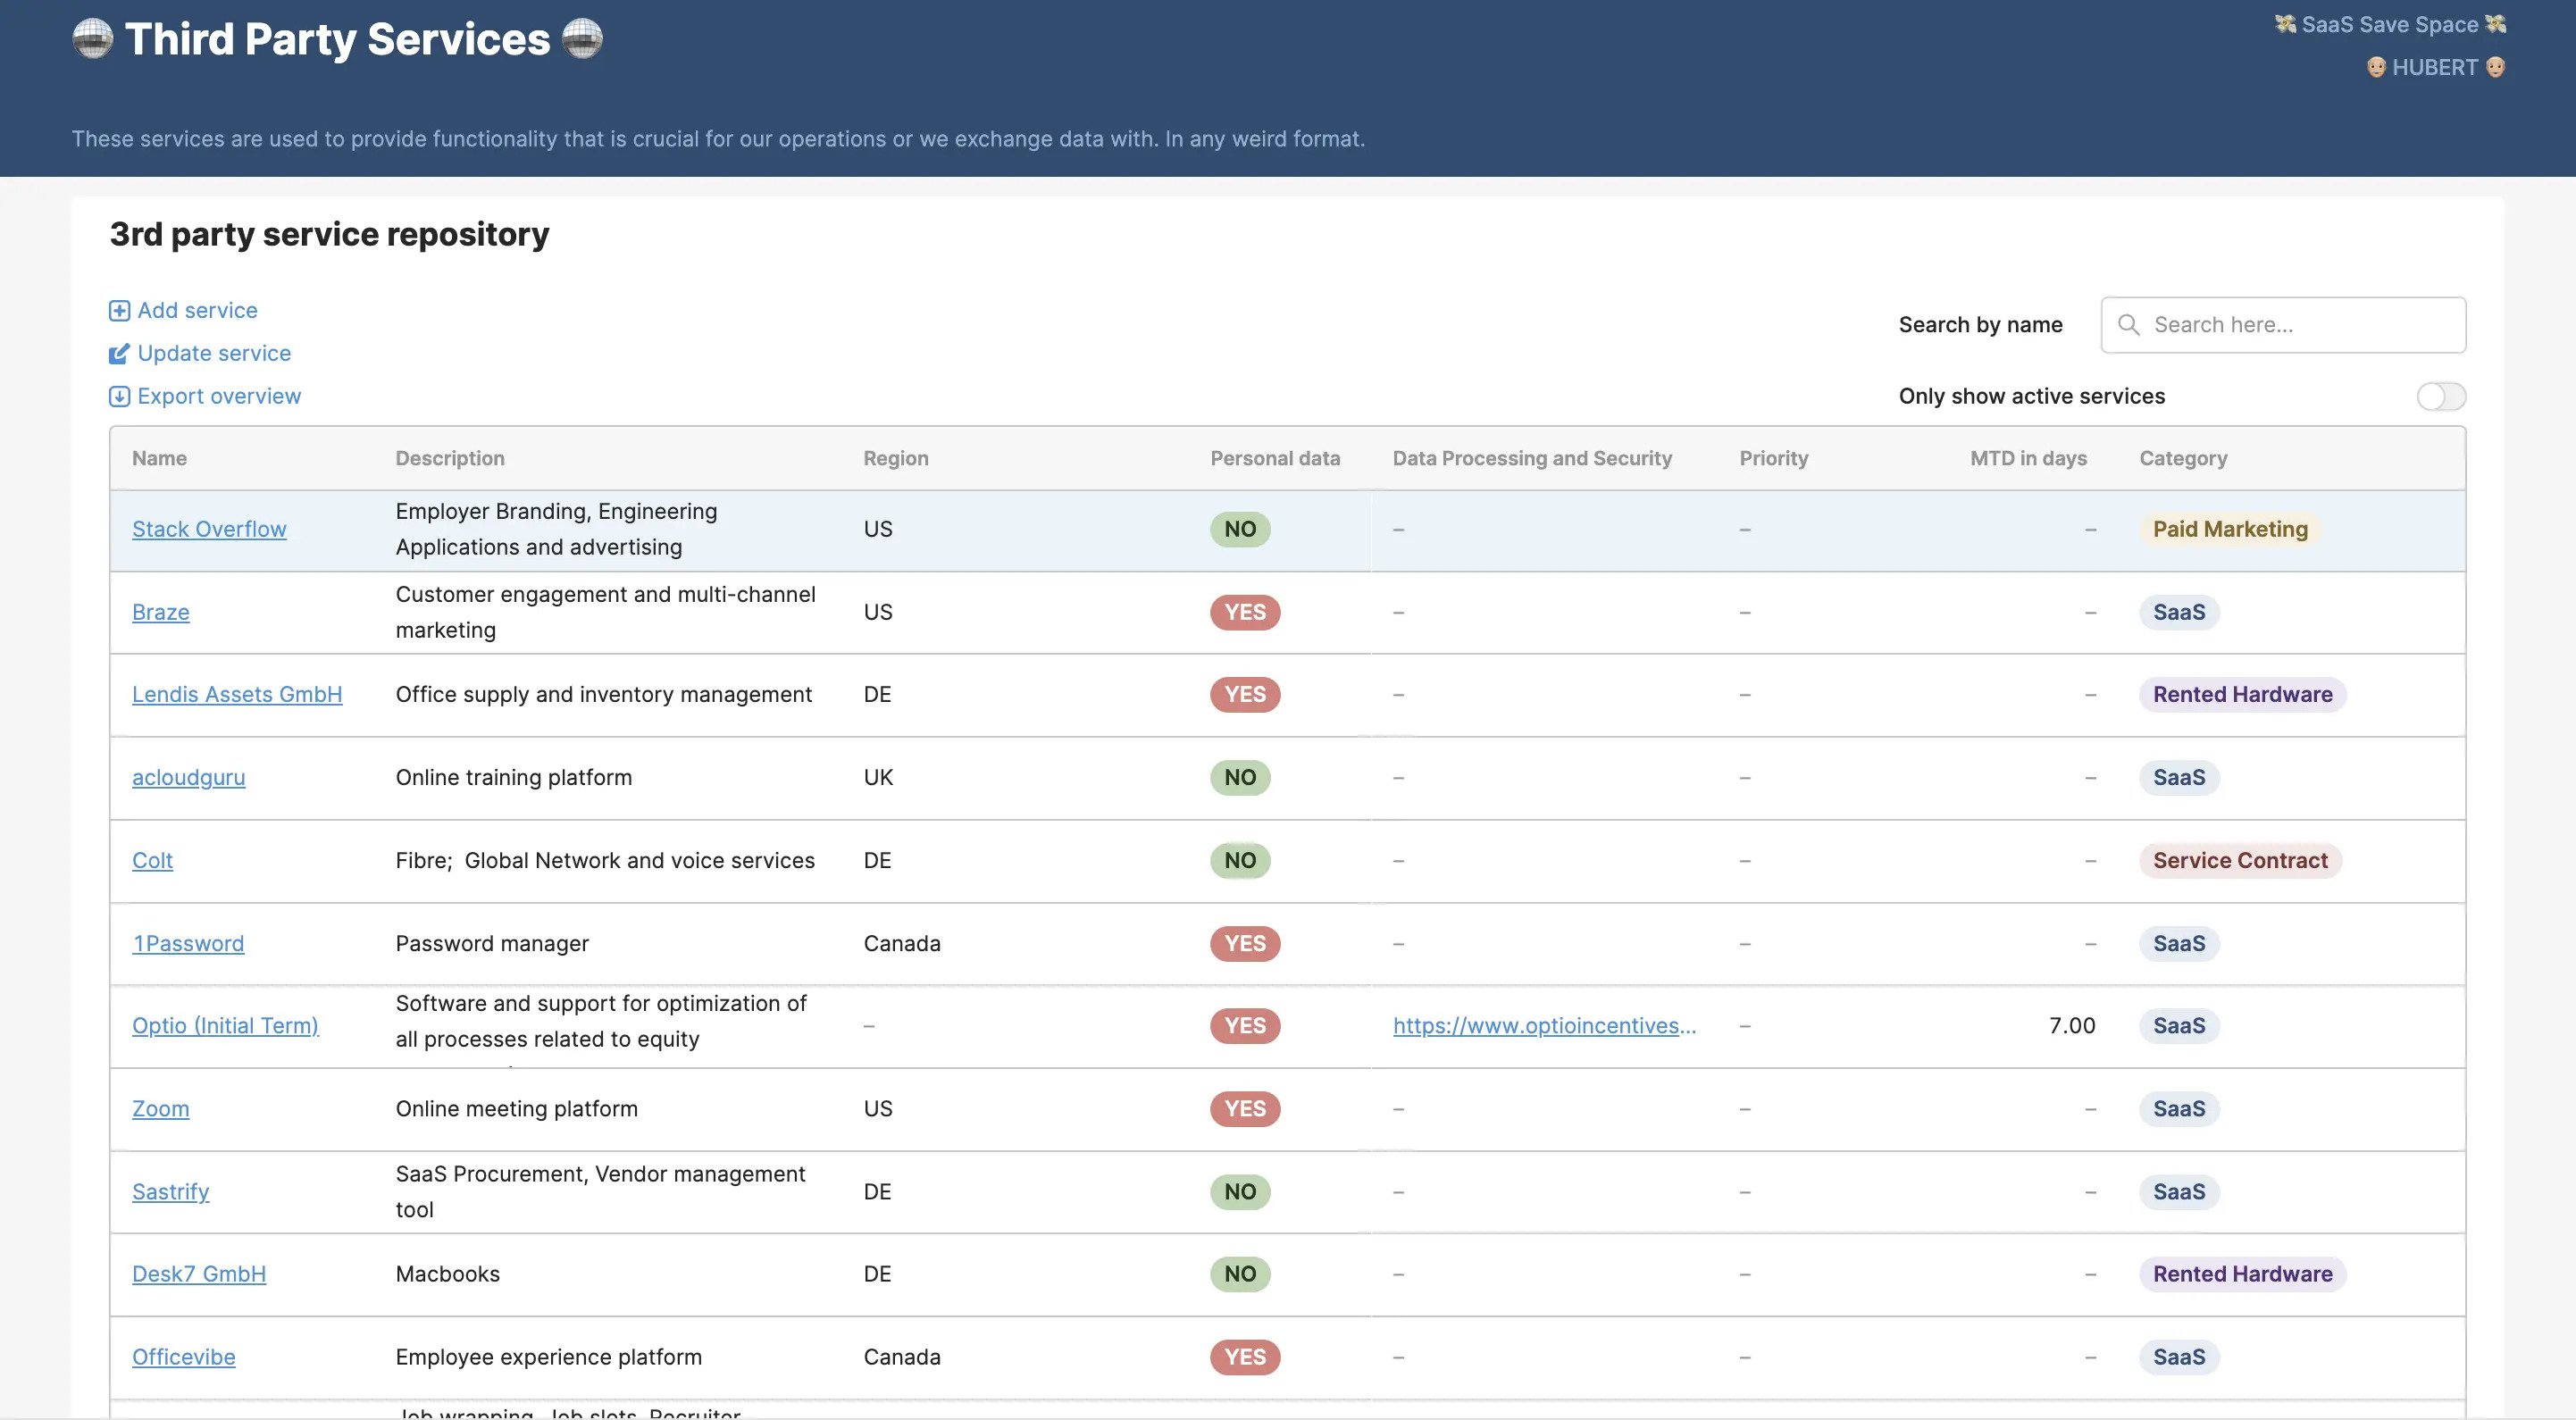The image size is (2576, 1420).
Task: Click the Name column header
Action: 159,459
